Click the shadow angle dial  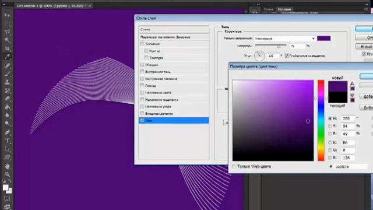click(x=259, y=56)
